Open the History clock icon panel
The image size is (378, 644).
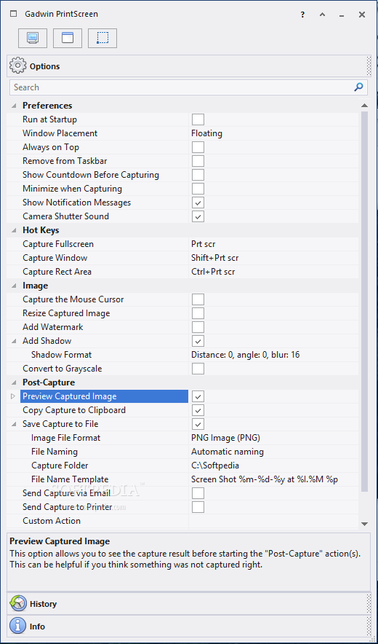point(17,603)
